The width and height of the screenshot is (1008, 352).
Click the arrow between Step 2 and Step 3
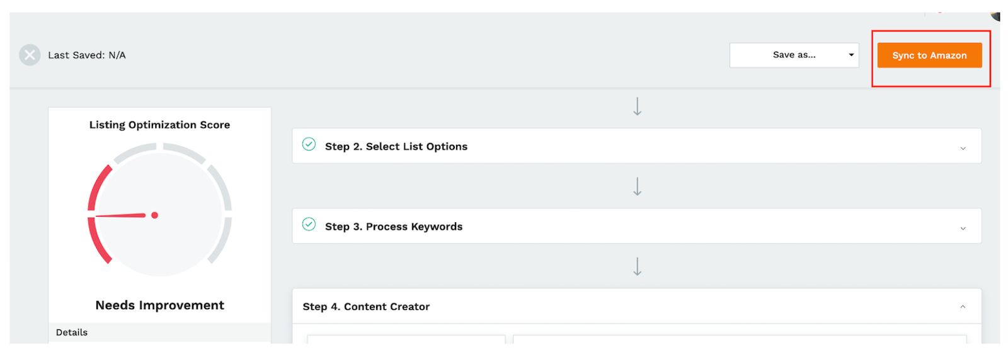pyautogui.click(x=638, y=186)
